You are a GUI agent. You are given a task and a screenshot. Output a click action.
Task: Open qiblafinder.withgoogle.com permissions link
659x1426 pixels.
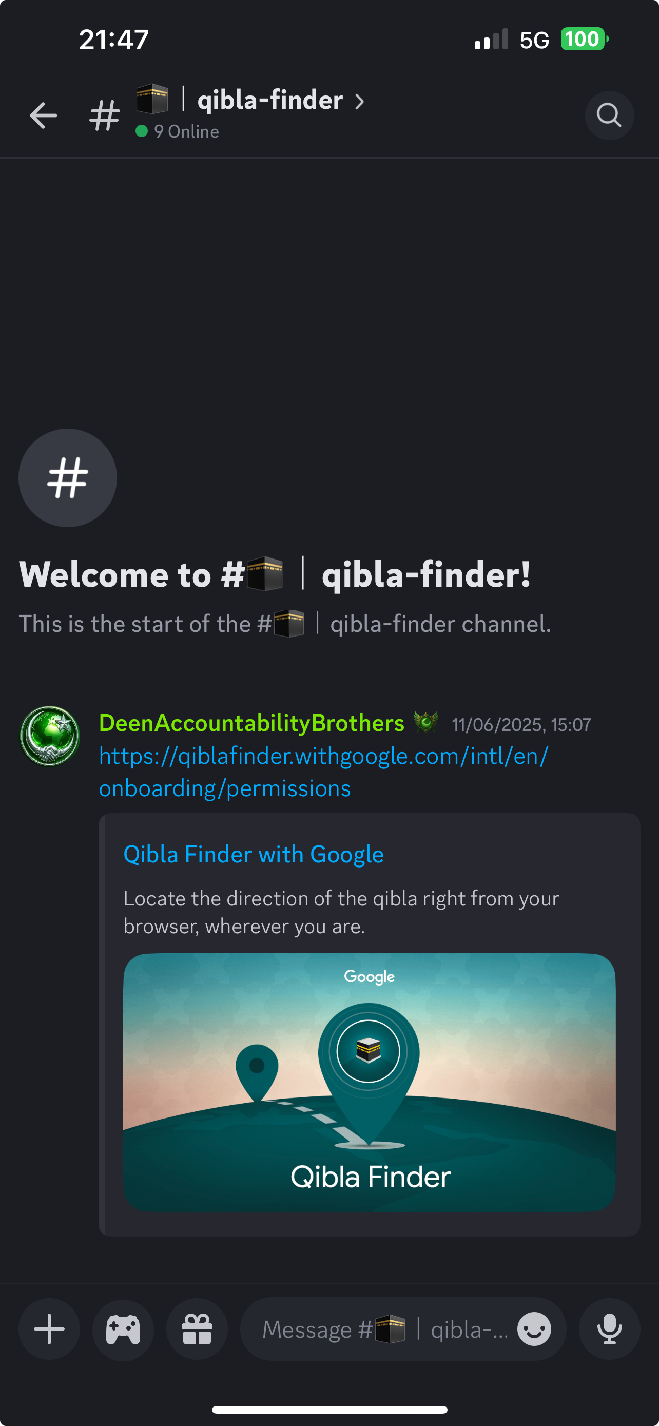(324, 772)
